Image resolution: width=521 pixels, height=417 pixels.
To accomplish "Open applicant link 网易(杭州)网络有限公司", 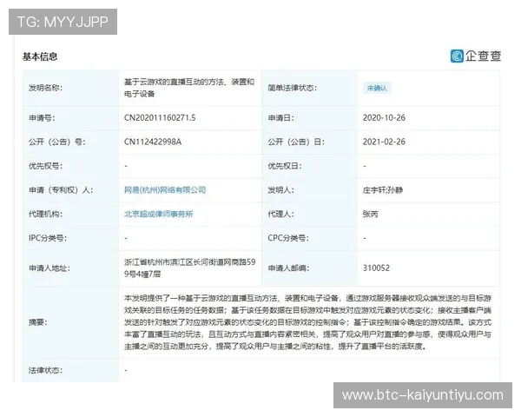I will [165, 190].
